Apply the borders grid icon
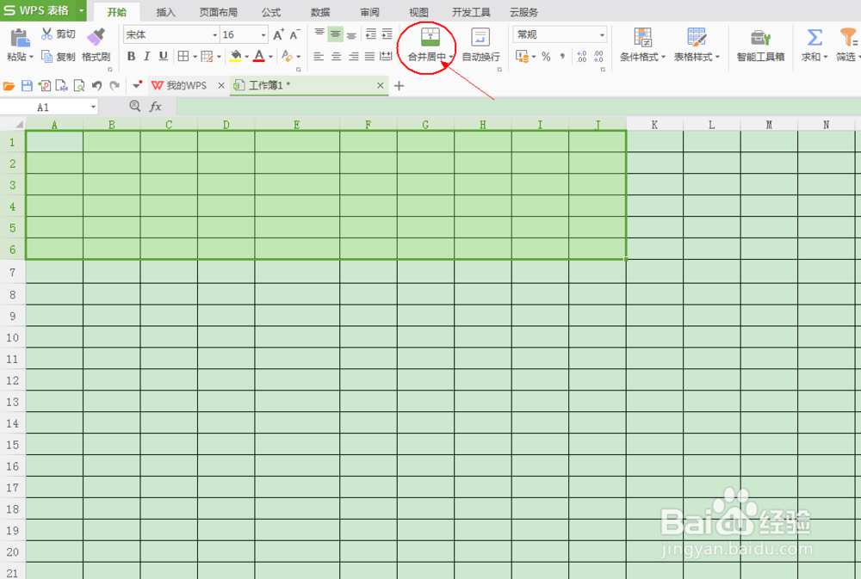 183,56
